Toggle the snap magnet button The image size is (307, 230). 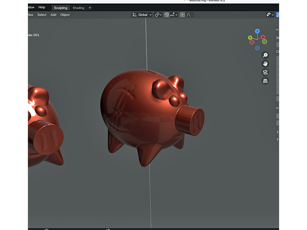click(167, 15)
